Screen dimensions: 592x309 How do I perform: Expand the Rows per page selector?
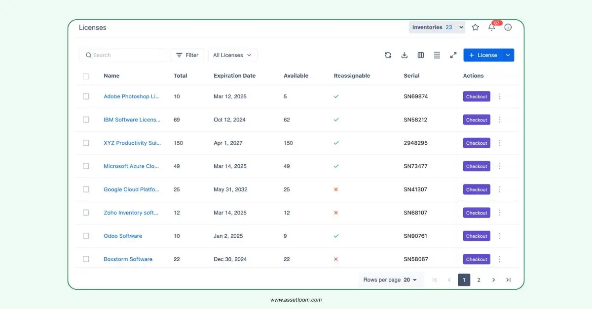pos(412,279)
